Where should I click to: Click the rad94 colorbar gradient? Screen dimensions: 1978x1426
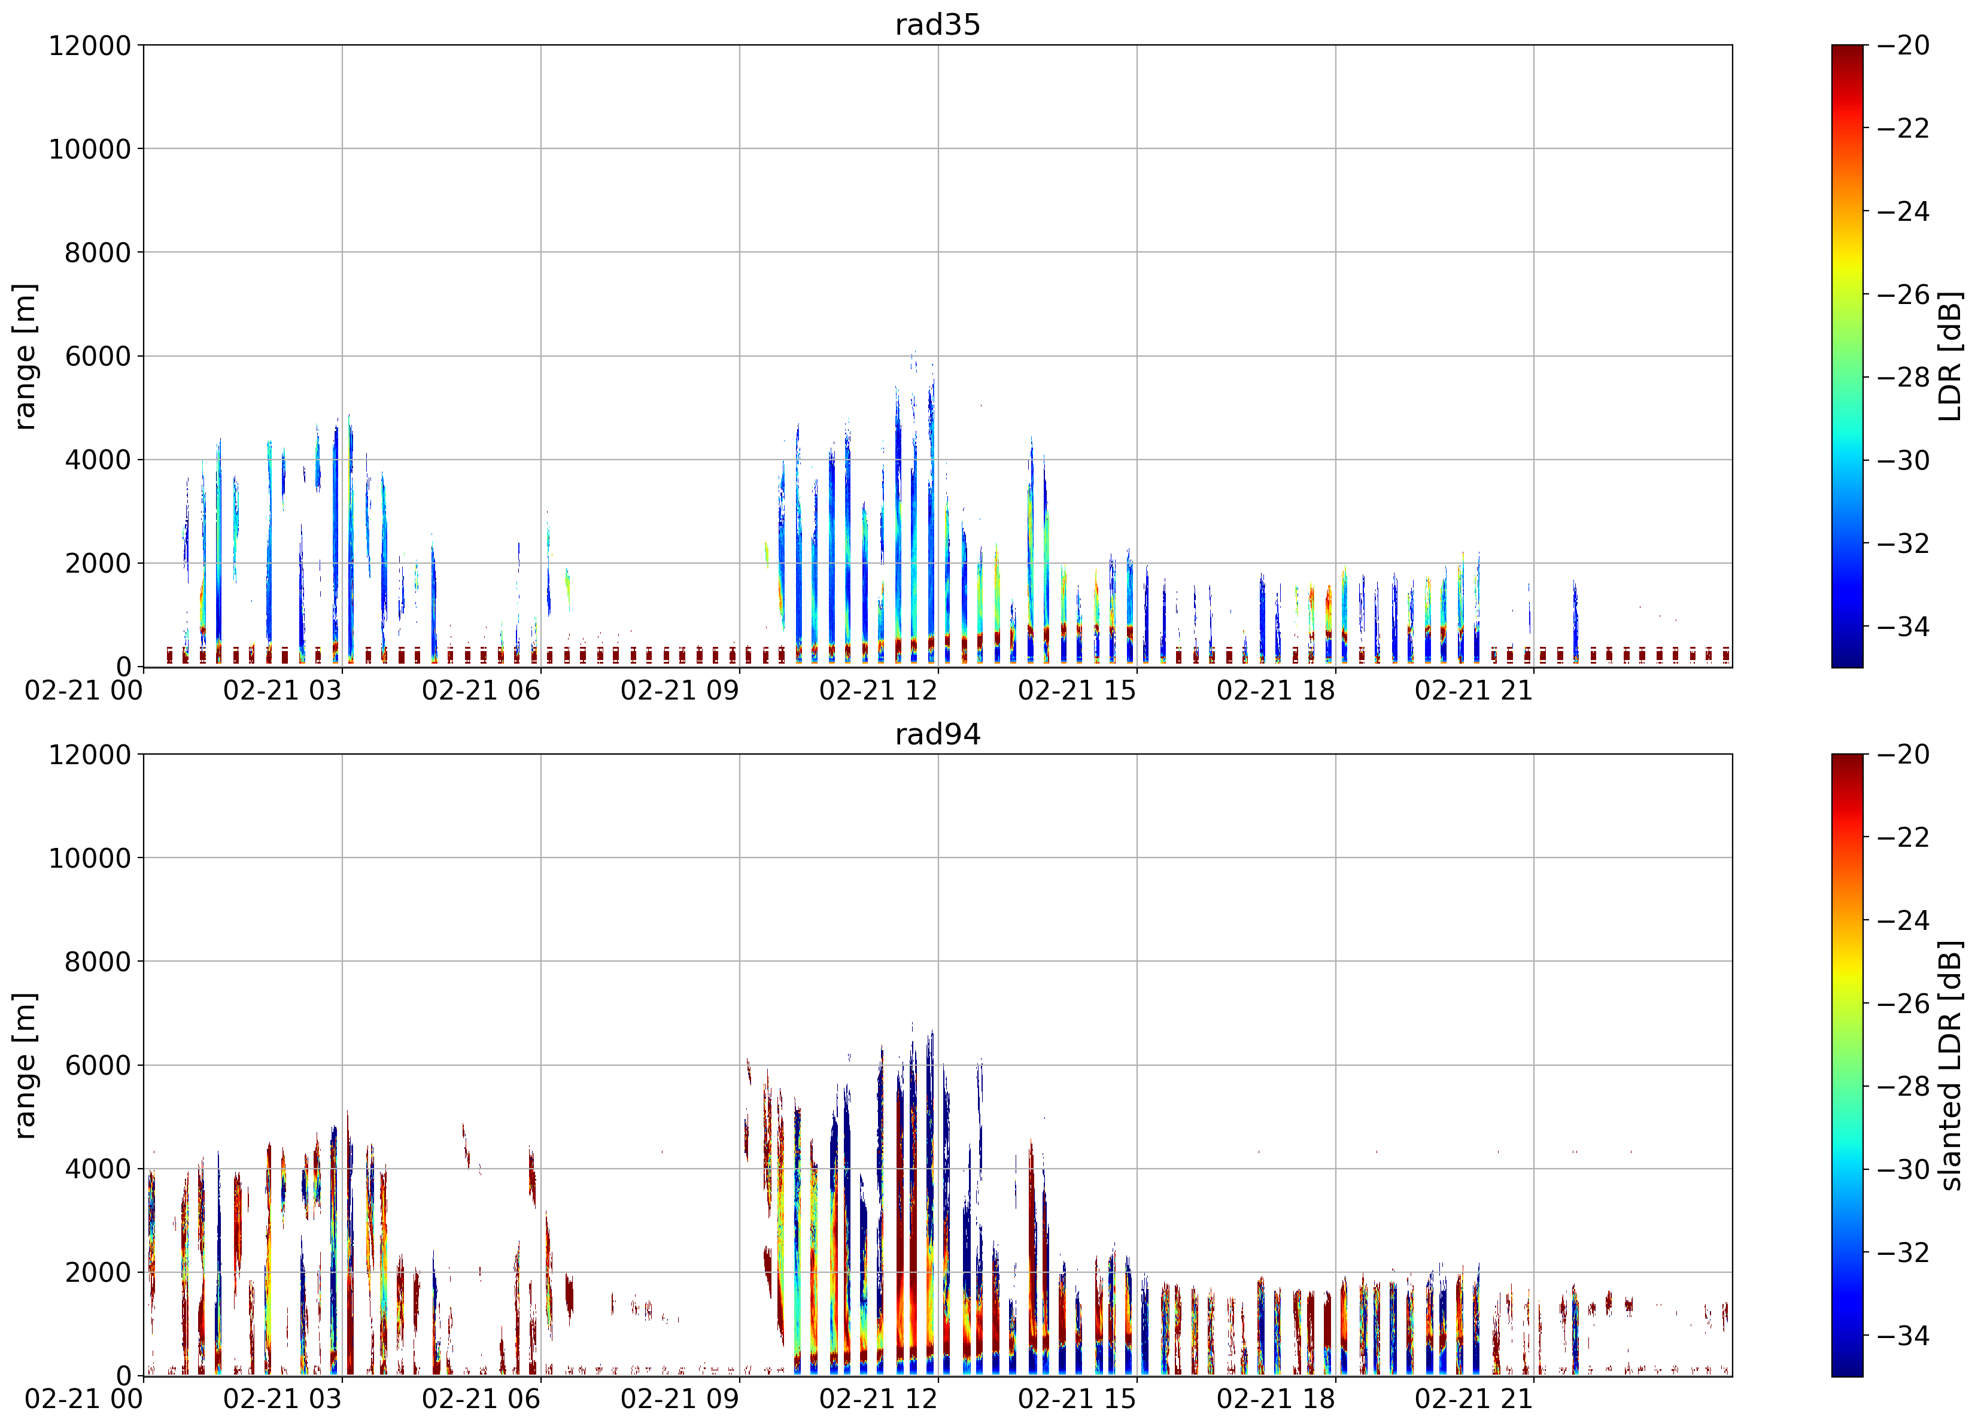[1847, 1065]
